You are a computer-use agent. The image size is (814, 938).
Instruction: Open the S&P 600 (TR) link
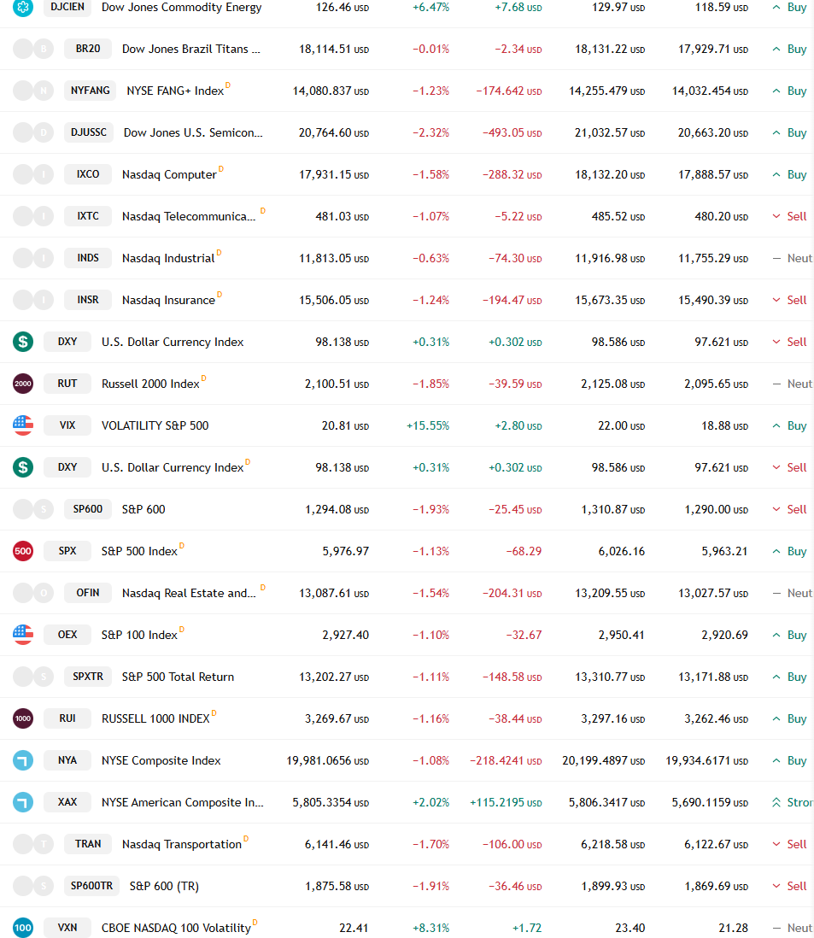[165, 887]
